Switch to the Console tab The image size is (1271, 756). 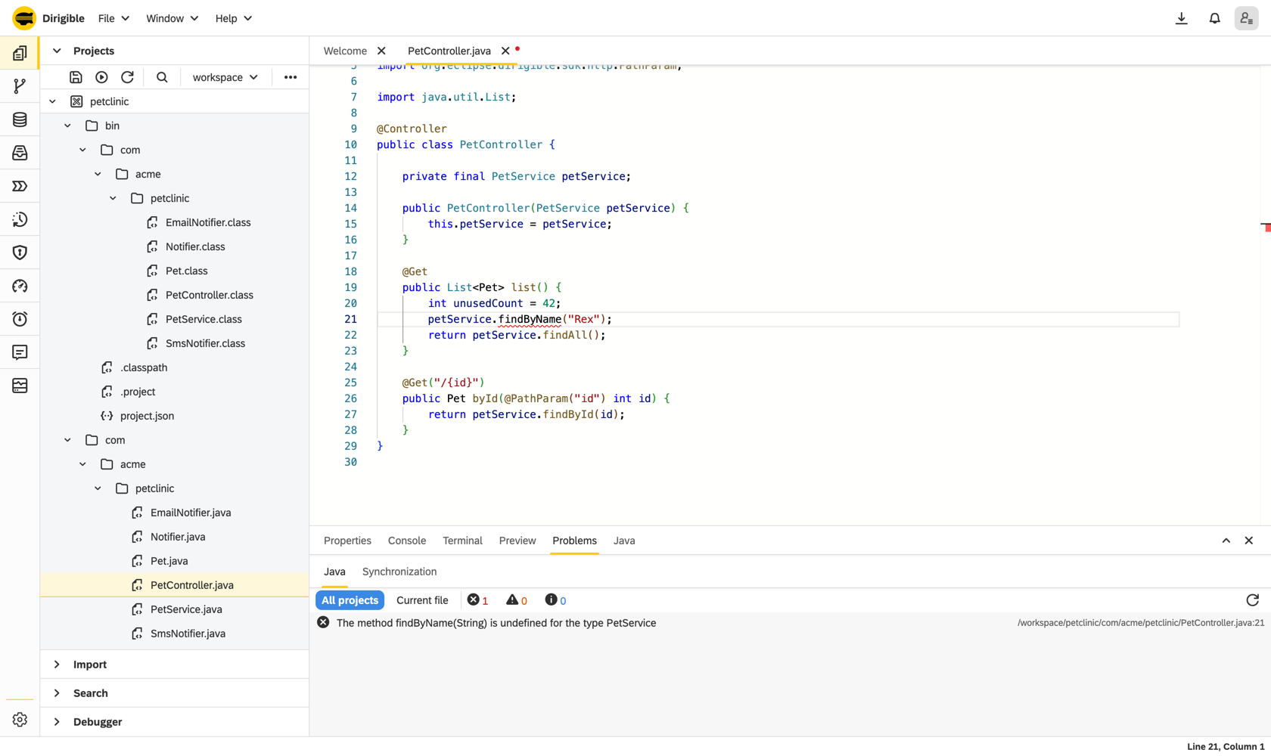[x=407, y=541]
